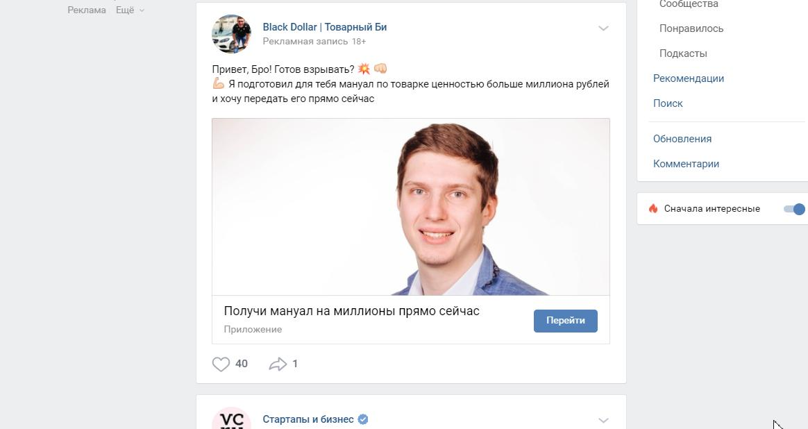808x429 pixels.
Task: Click the fire icon beside Сначала интересные
Action: [653, 208]
